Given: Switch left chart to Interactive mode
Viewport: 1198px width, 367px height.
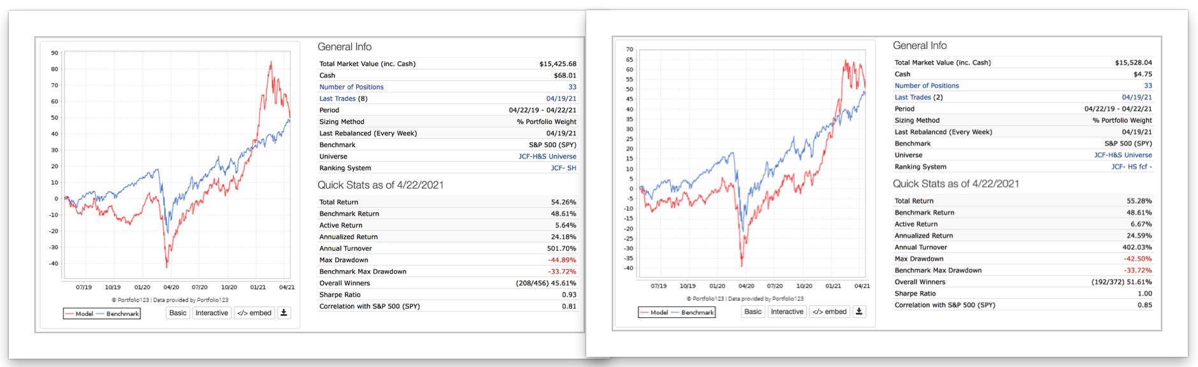Looking at the screenshot, I should [x=212, y=313].
